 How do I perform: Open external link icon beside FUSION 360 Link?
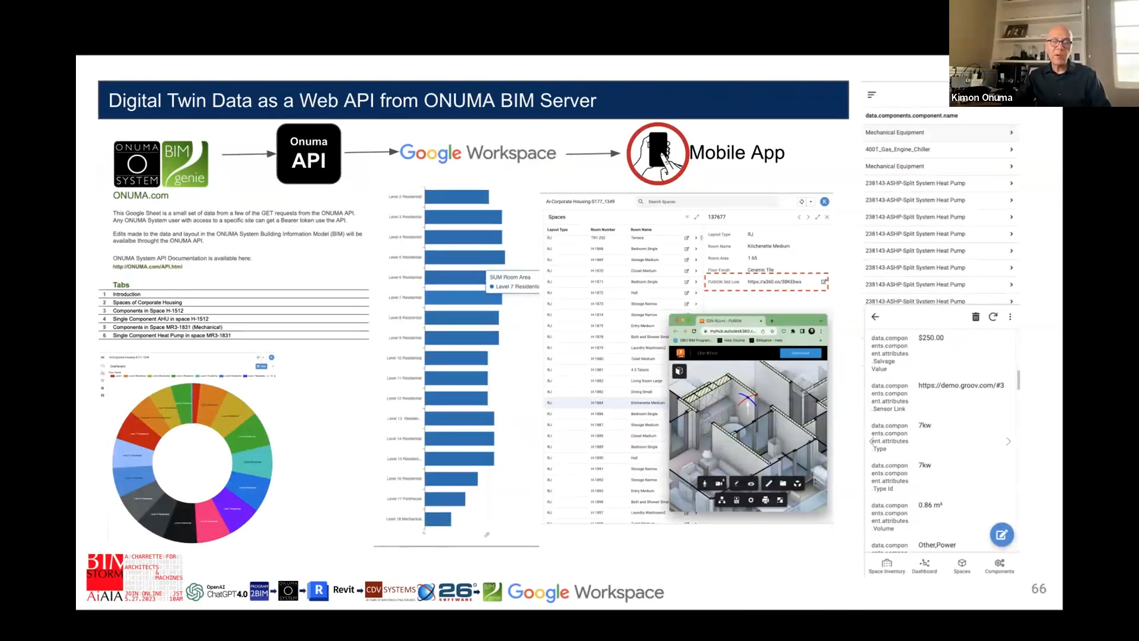pyautogui.click(x=823, y=282)
